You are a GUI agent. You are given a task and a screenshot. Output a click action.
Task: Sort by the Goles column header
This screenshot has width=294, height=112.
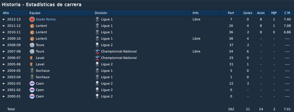(248, 13)
